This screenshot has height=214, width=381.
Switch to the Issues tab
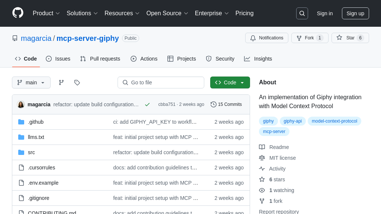pos(58,59)
